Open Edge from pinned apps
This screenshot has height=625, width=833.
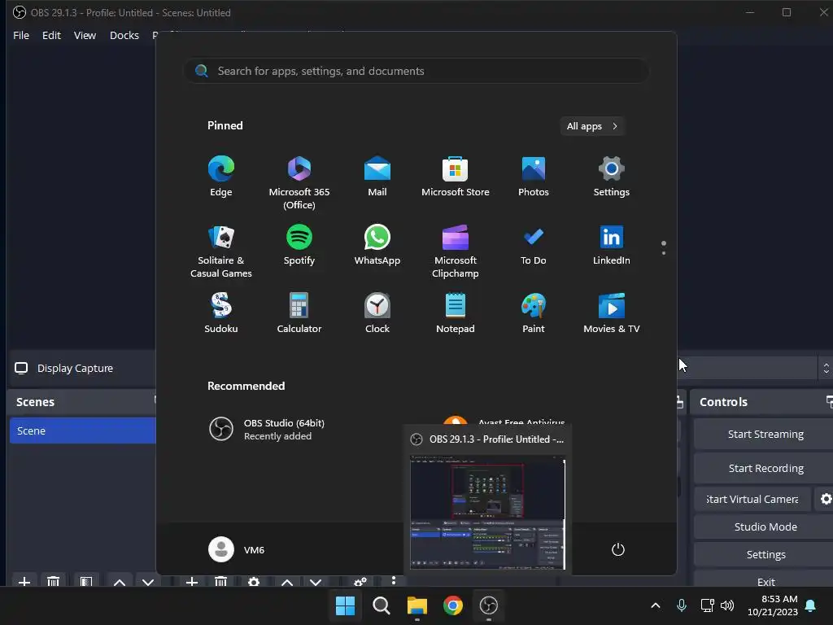coord(221,177)
